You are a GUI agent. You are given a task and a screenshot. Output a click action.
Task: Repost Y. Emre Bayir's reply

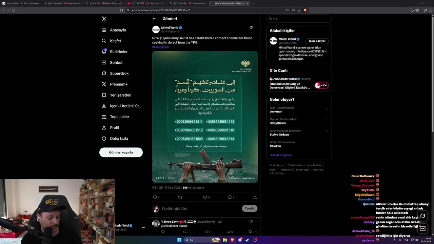185,232
